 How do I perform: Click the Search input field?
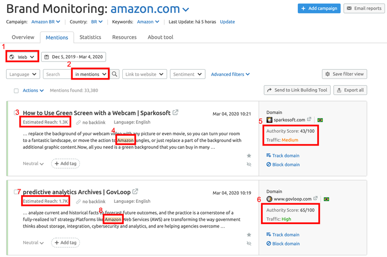click(57, 74)
